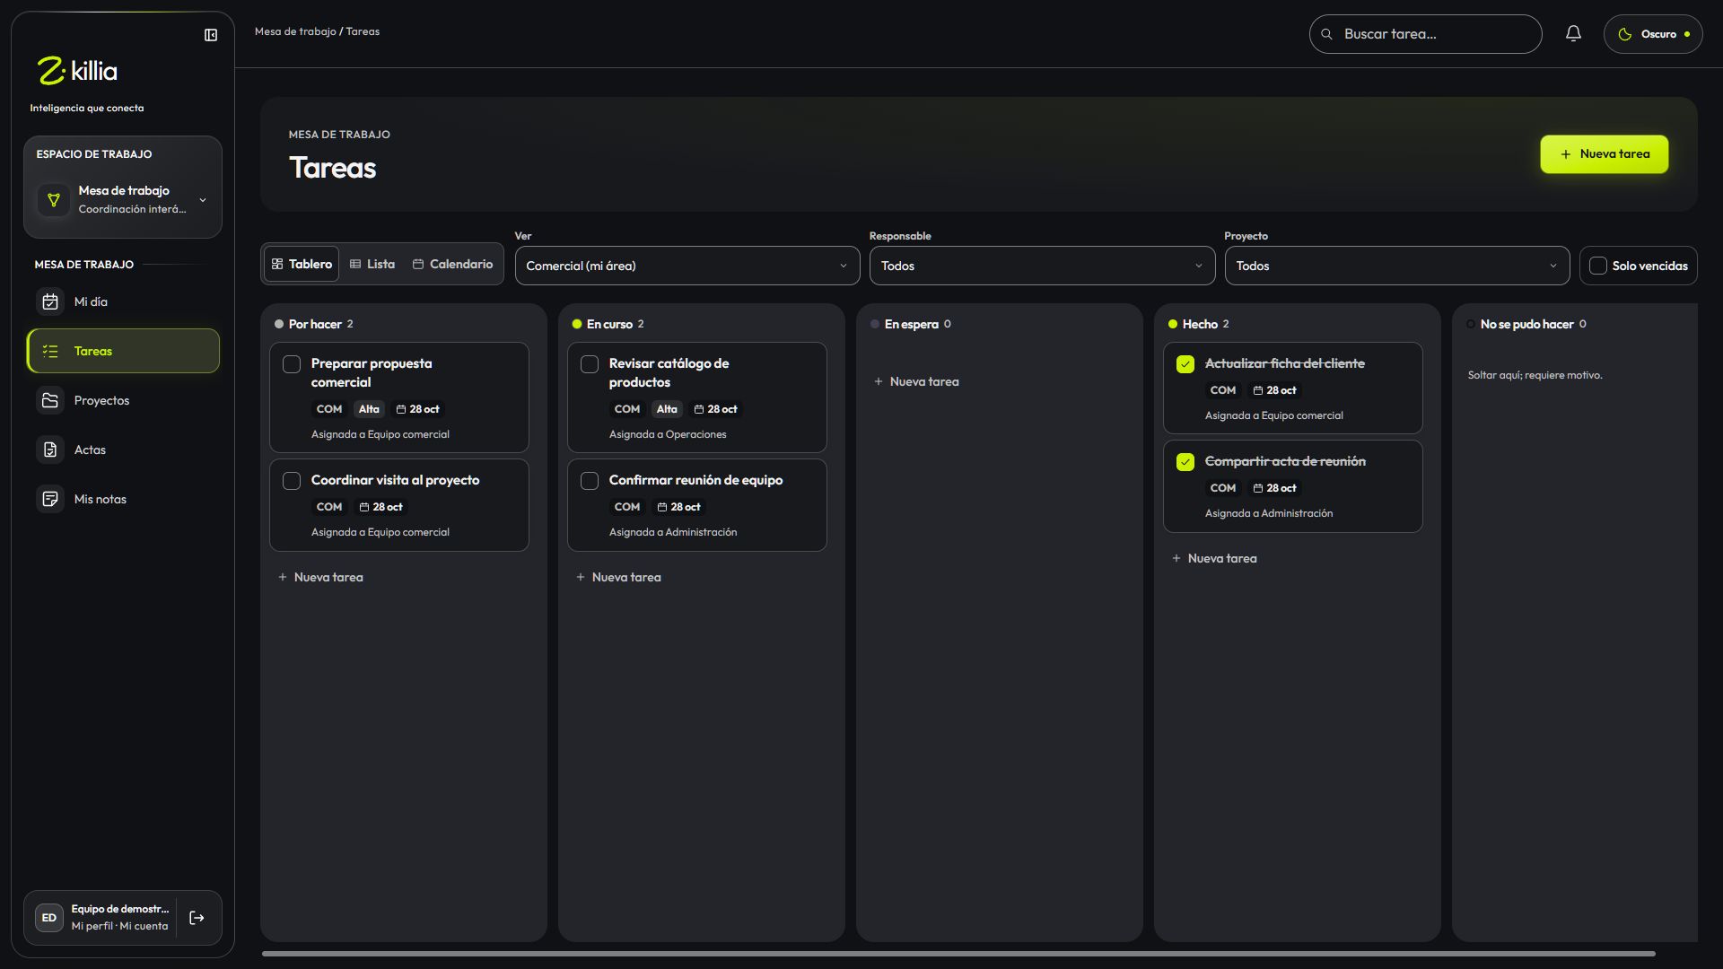Expand the workspace selector chevron
The height and width of the screenshot is (969, 1723).
[x=203, y=200]
